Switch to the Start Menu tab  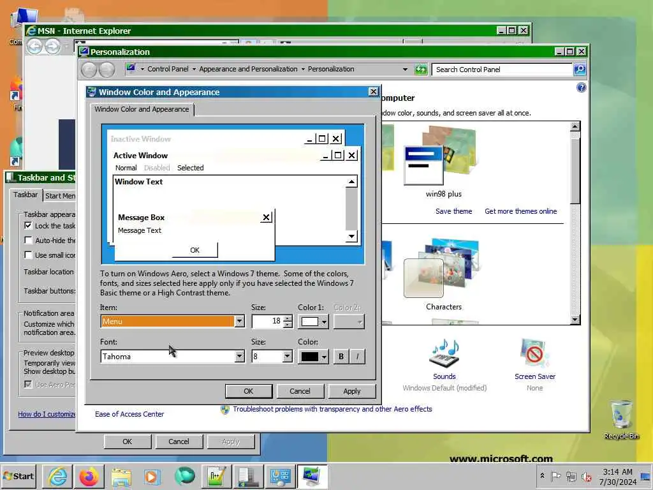[x=61, y=196]
